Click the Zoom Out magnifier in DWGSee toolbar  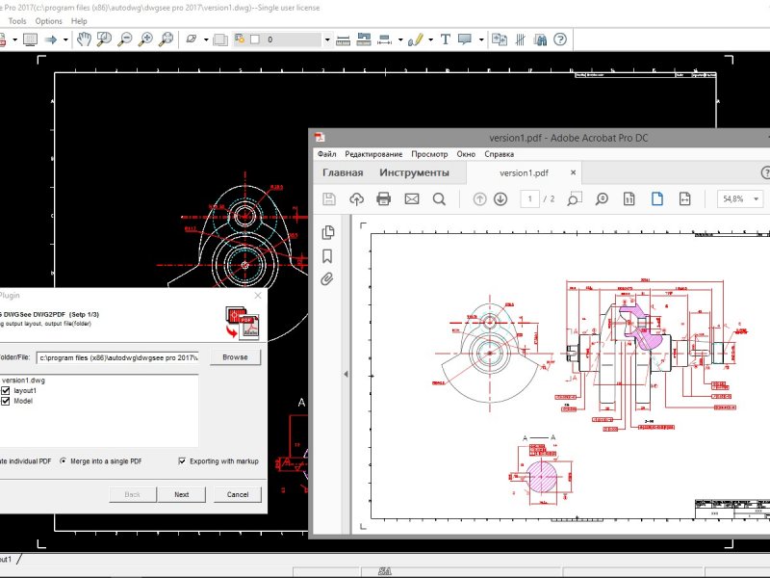coord(125,39)
